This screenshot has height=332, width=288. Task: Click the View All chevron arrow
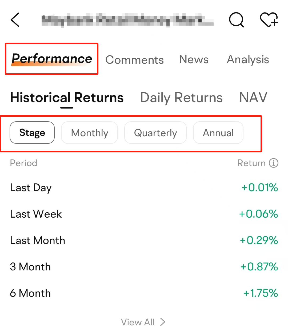pyautogui.click(x=163, y=322)
